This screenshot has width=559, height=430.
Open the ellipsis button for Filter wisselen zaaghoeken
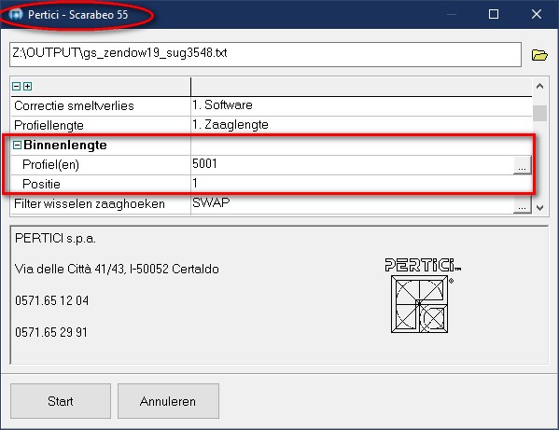pos(522,204)
